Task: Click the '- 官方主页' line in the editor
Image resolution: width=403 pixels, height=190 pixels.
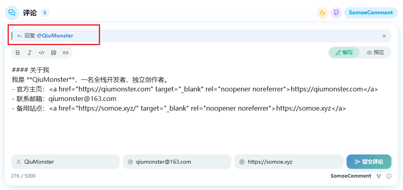Action: tap(195, 89)
